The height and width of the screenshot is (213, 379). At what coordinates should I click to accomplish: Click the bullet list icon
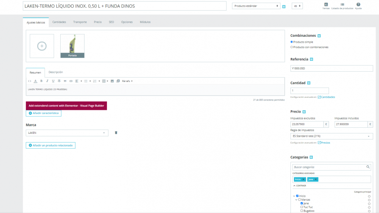[x=86, y=81]
